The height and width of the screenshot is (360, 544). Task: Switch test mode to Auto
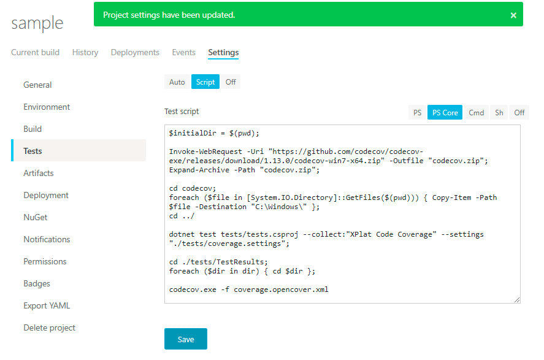coord(177,81)
